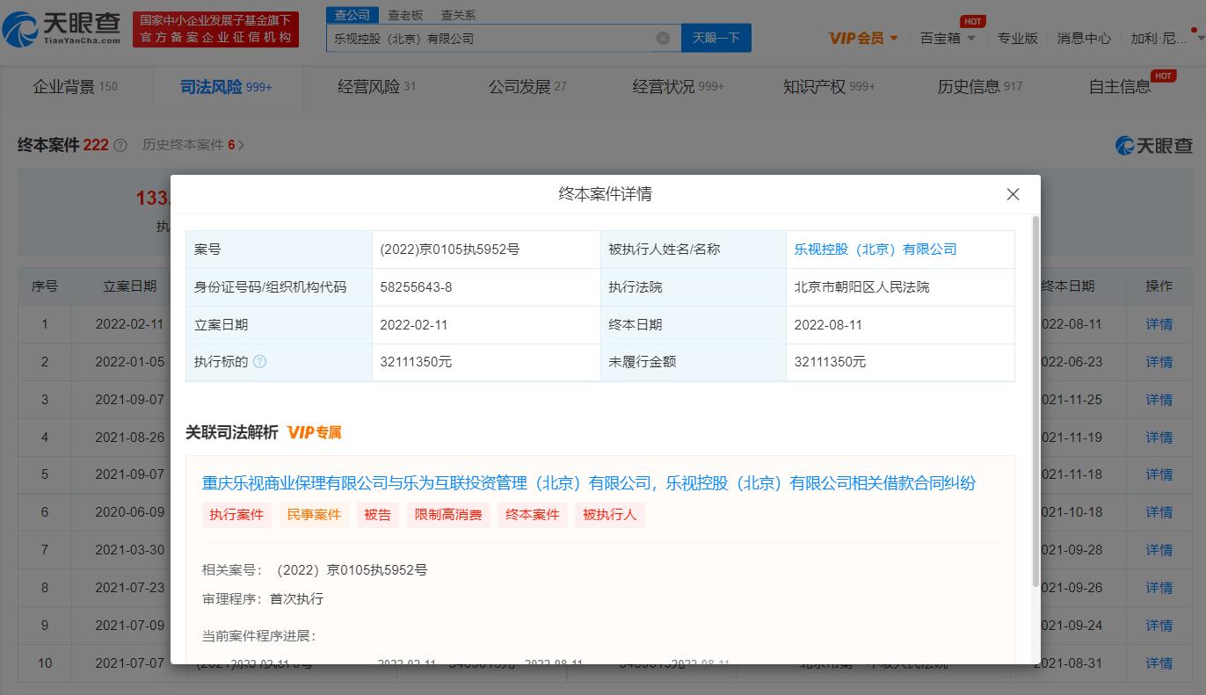Open the 历史终本案件 arrow link
The width and height of the screenshot is (1206, 695).
193,145
